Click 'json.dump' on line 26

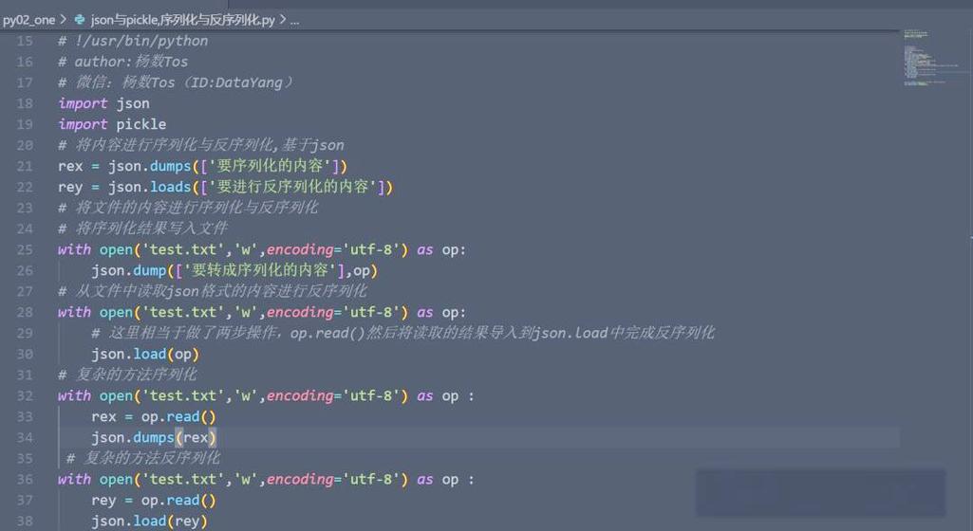point(128,271)
